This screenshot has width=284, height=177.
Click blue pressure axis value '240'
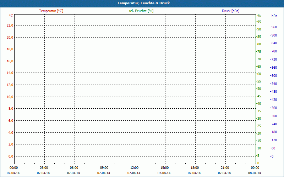pyautogui.click(x=274, y=124)
